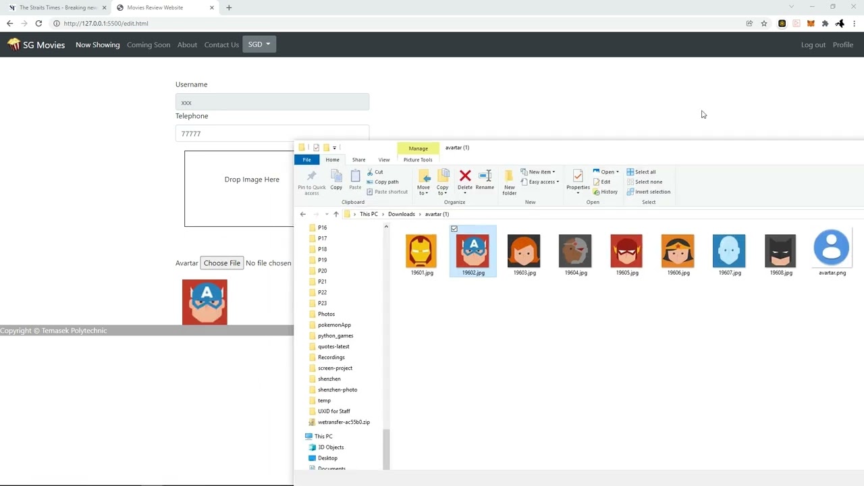This screenshot has height=486, width=864.
Task: Open the pokemonApp folder in tree
Action: point(334,325)
